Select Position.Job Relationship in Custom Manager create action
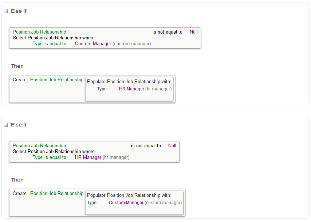Image resolution: width=311 pixels, height=222 pixels. click(x=57, y=194)
